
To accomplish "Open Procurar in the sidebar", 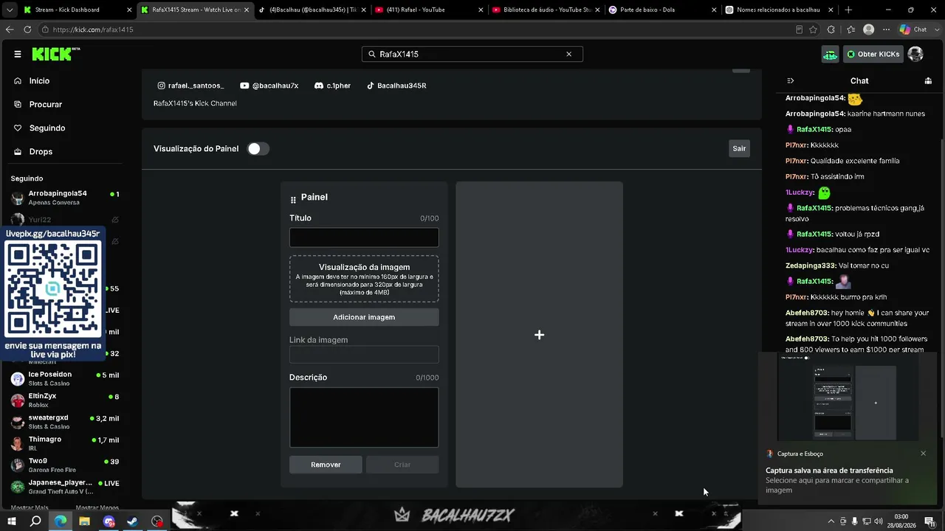I will (x=46, y=105).
